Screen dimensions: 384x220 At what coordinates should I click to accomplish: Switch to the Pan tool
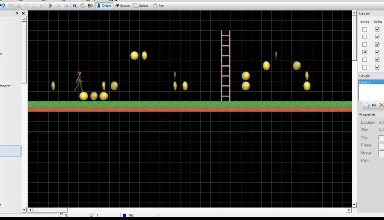click(159, 6)
